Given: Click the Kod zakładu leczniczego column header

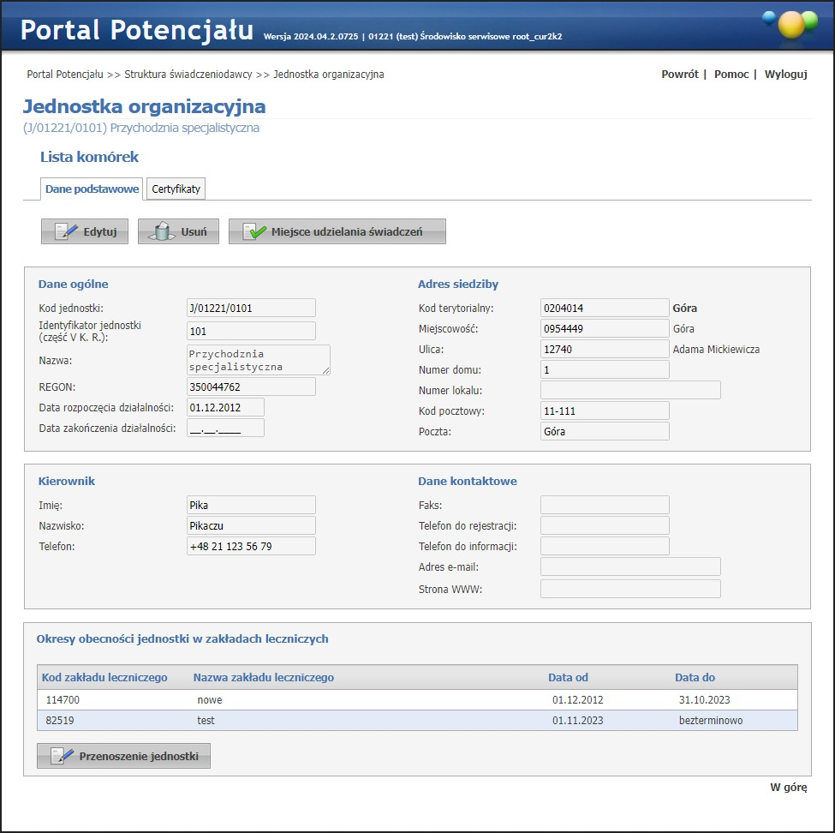Looking at the screenshot, I should click(104, 677).
